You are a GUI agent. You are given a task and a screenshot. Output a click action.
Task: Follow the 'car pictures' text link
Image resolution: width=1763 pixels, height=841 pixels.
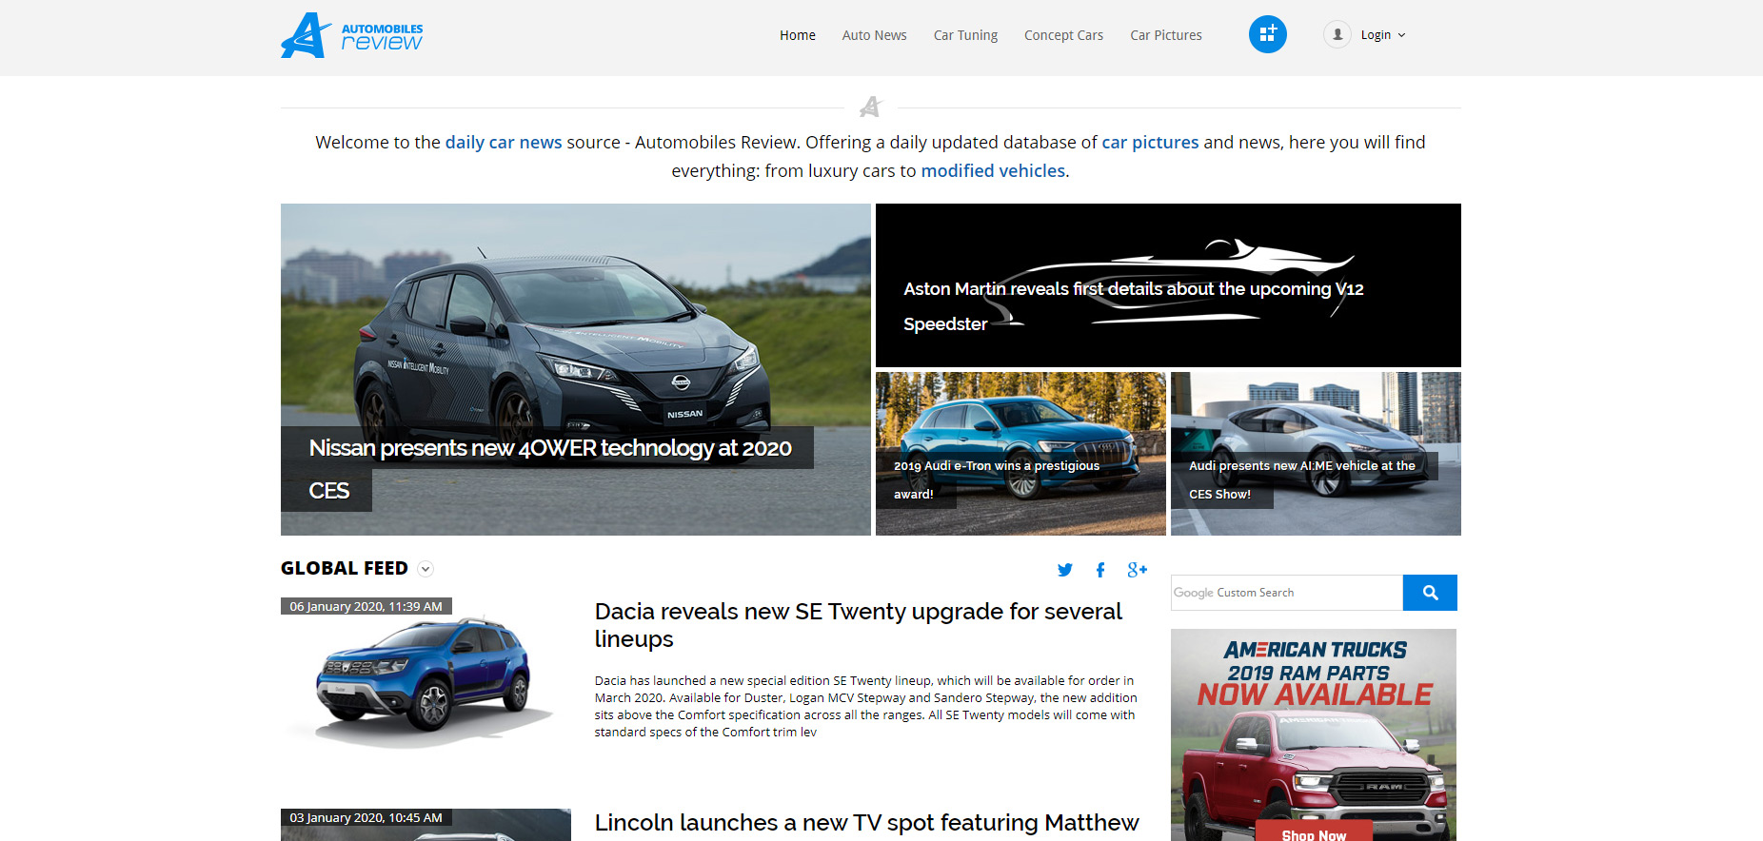1150,143
